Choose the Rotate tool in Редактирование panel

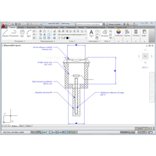click(44, 31)
